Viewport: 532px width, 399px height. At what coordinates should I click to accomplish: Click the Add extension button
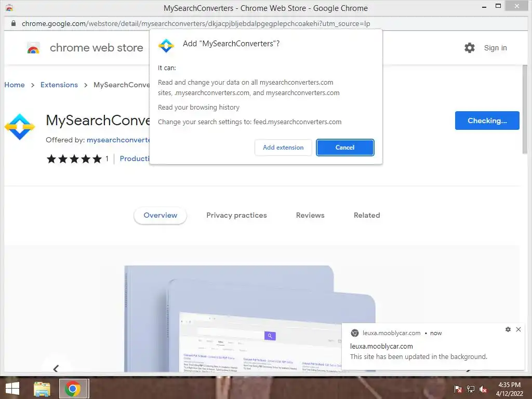283,148
